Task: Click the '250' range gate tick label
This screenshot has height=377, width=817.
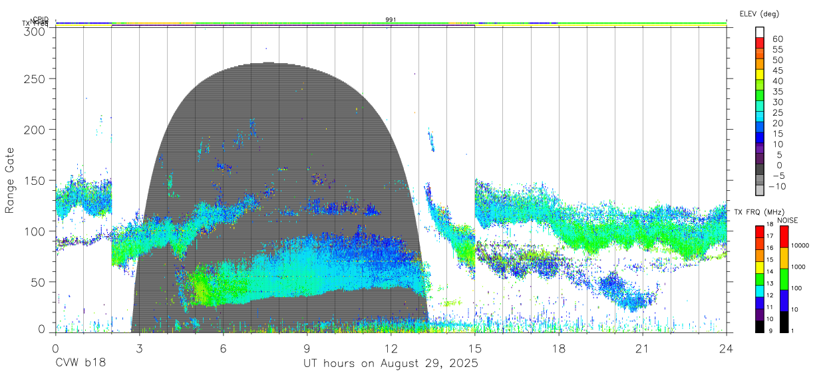Action: (35, 78)
